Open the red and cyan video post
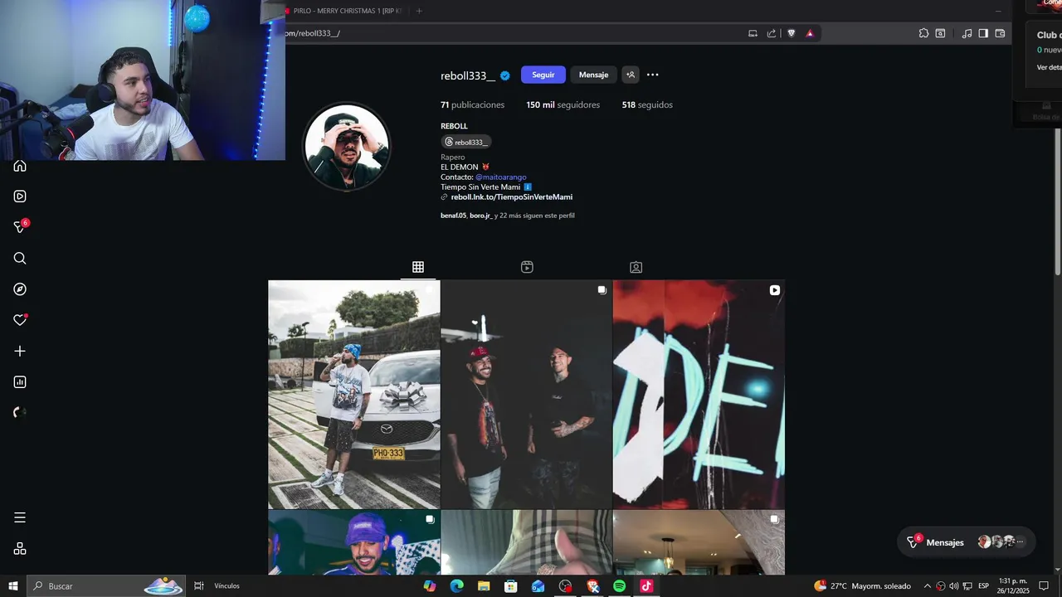Screen dimensions: 1062x597 tap(699, 395)
